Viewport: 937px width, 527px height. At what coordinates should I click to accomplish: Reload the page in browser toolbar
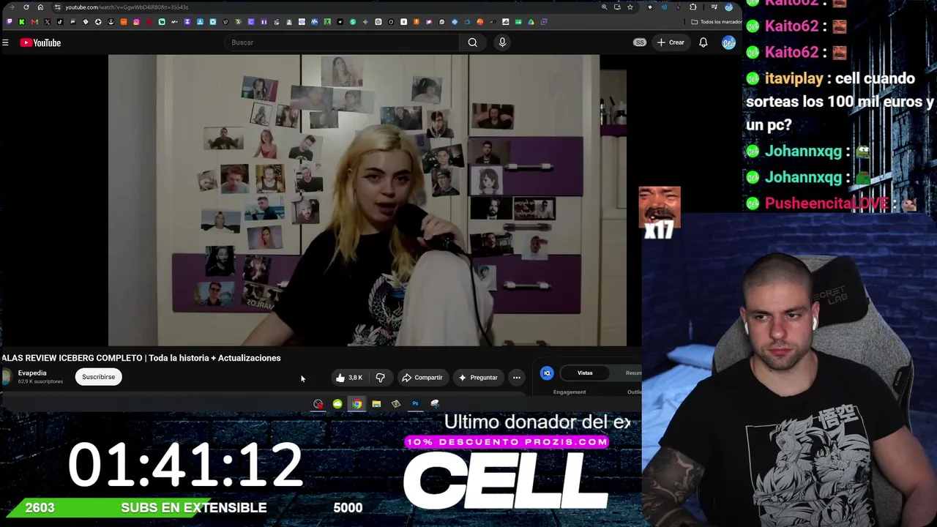pyautogui.click(x=26, y=7)
